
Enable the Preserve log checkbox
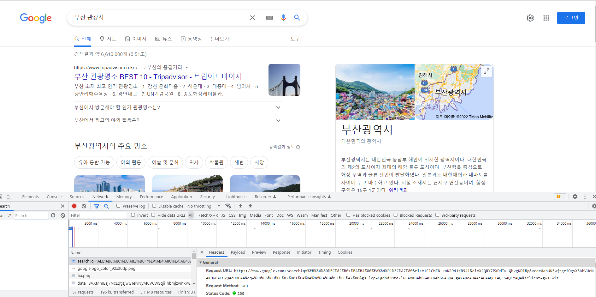pyautogui.click(x=118, y=206)
